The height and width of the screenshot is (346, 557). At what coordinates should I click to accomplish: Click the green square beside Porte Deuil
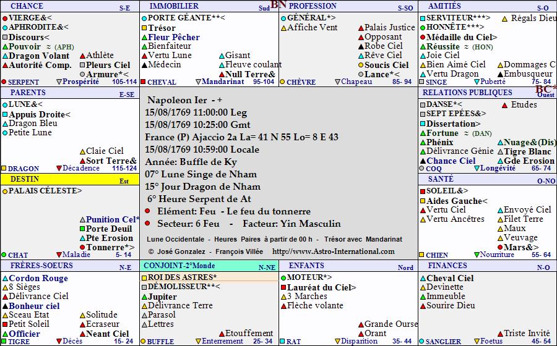coord(82,229)
